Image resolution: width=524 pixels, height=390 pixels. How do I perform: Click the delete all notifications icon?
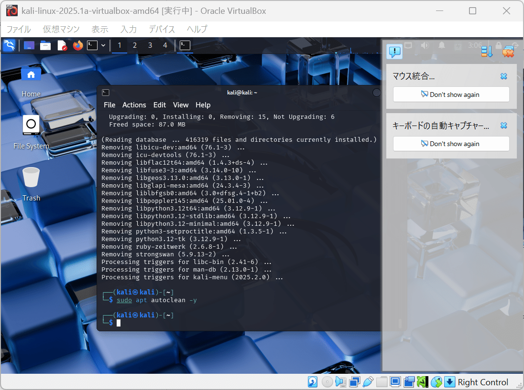point(508,52)
